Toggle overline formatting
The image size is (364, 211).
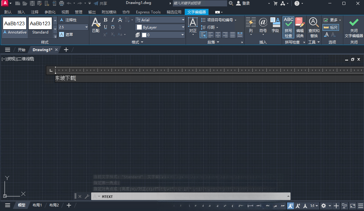point(113,27)
